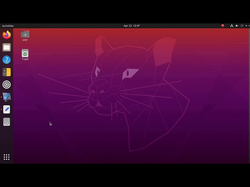The image size is (250, 187).
Task: Click the disc drive dock icon
Action: (x=7, y=122)
